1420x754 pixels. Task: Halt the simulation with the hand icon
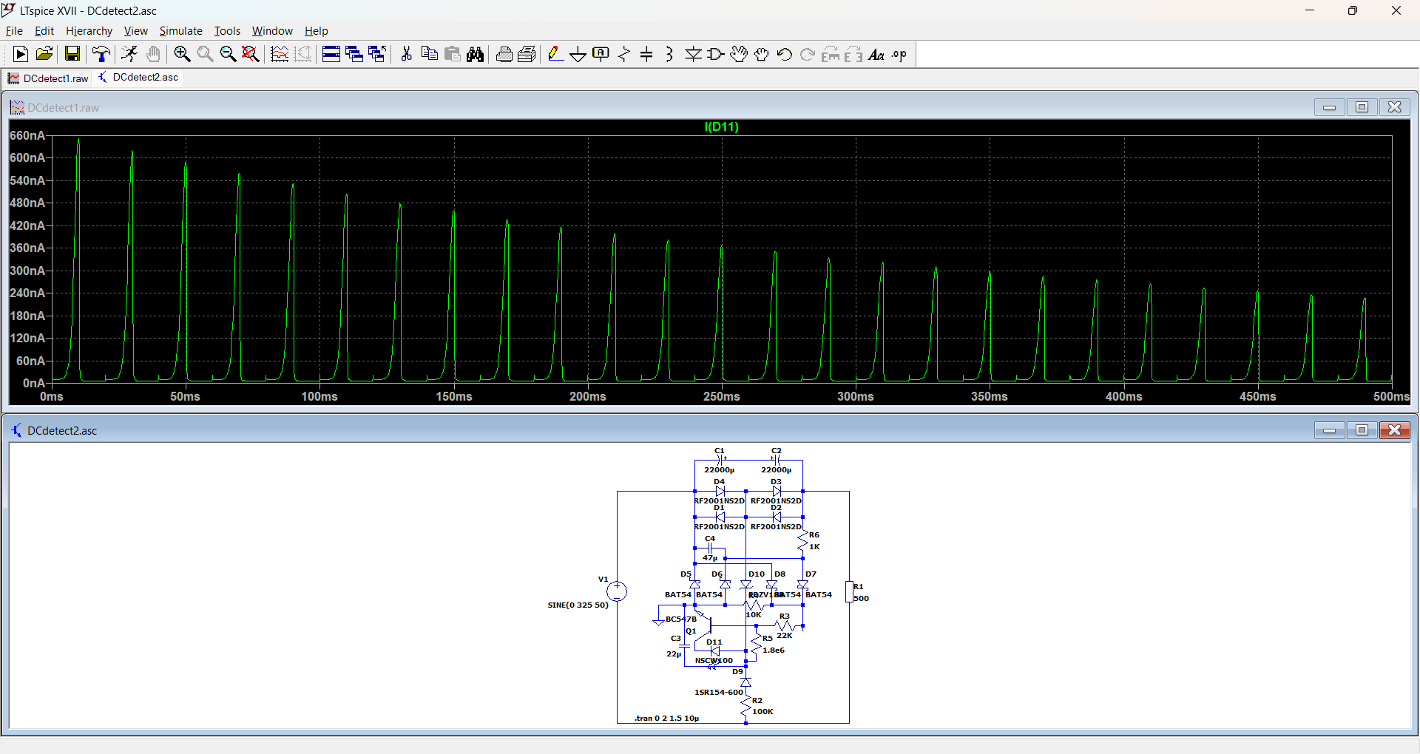pyautogui.click(x=153, y=54)
